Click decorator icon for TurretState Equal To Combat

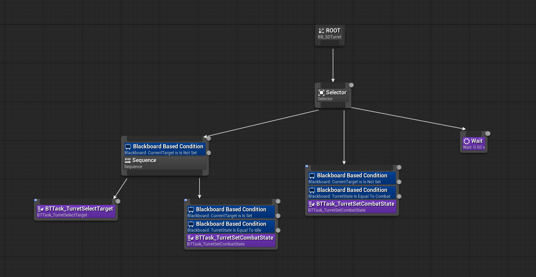coord(312,190)
